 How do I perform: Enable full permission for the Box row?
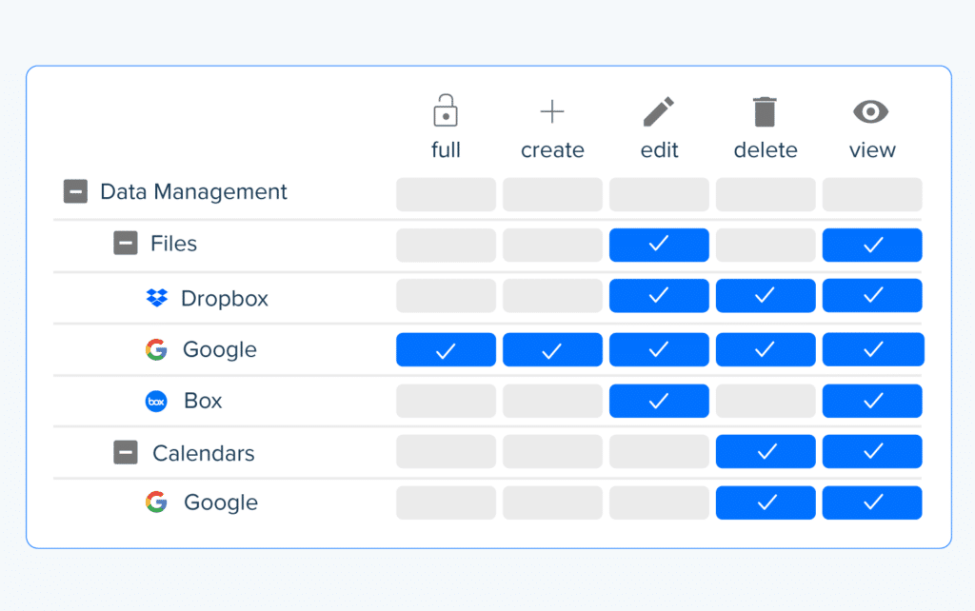[446, 401]
